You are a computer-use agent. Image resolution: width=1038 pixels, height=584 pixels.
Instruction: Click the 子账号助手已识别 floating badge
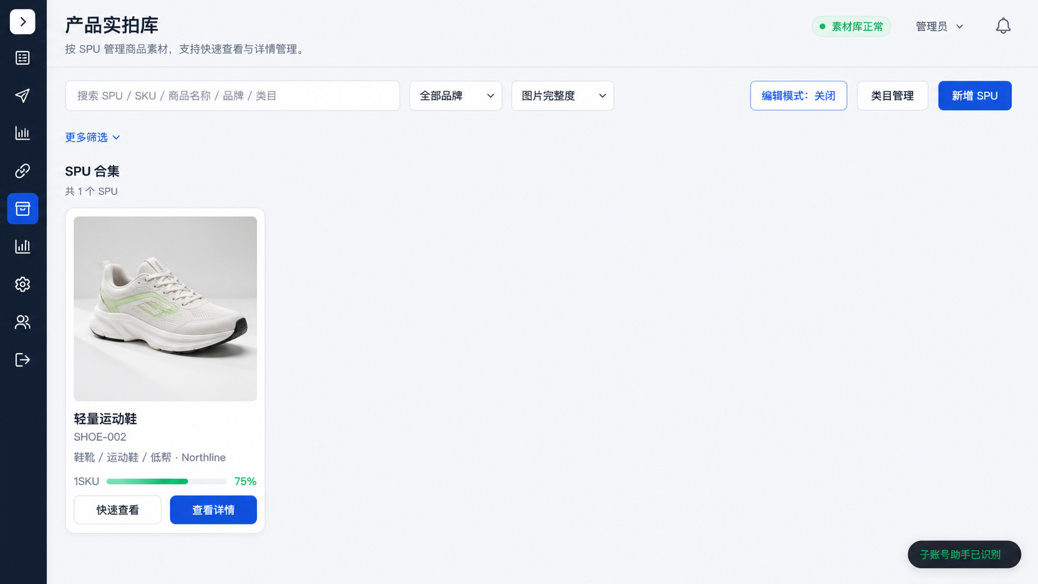click(964, 554)
